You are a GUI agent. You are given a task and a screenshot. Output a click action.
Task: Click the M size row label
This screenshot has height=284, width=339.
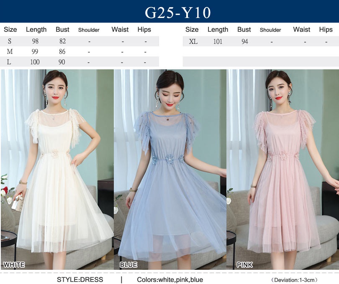click(10, 51)
